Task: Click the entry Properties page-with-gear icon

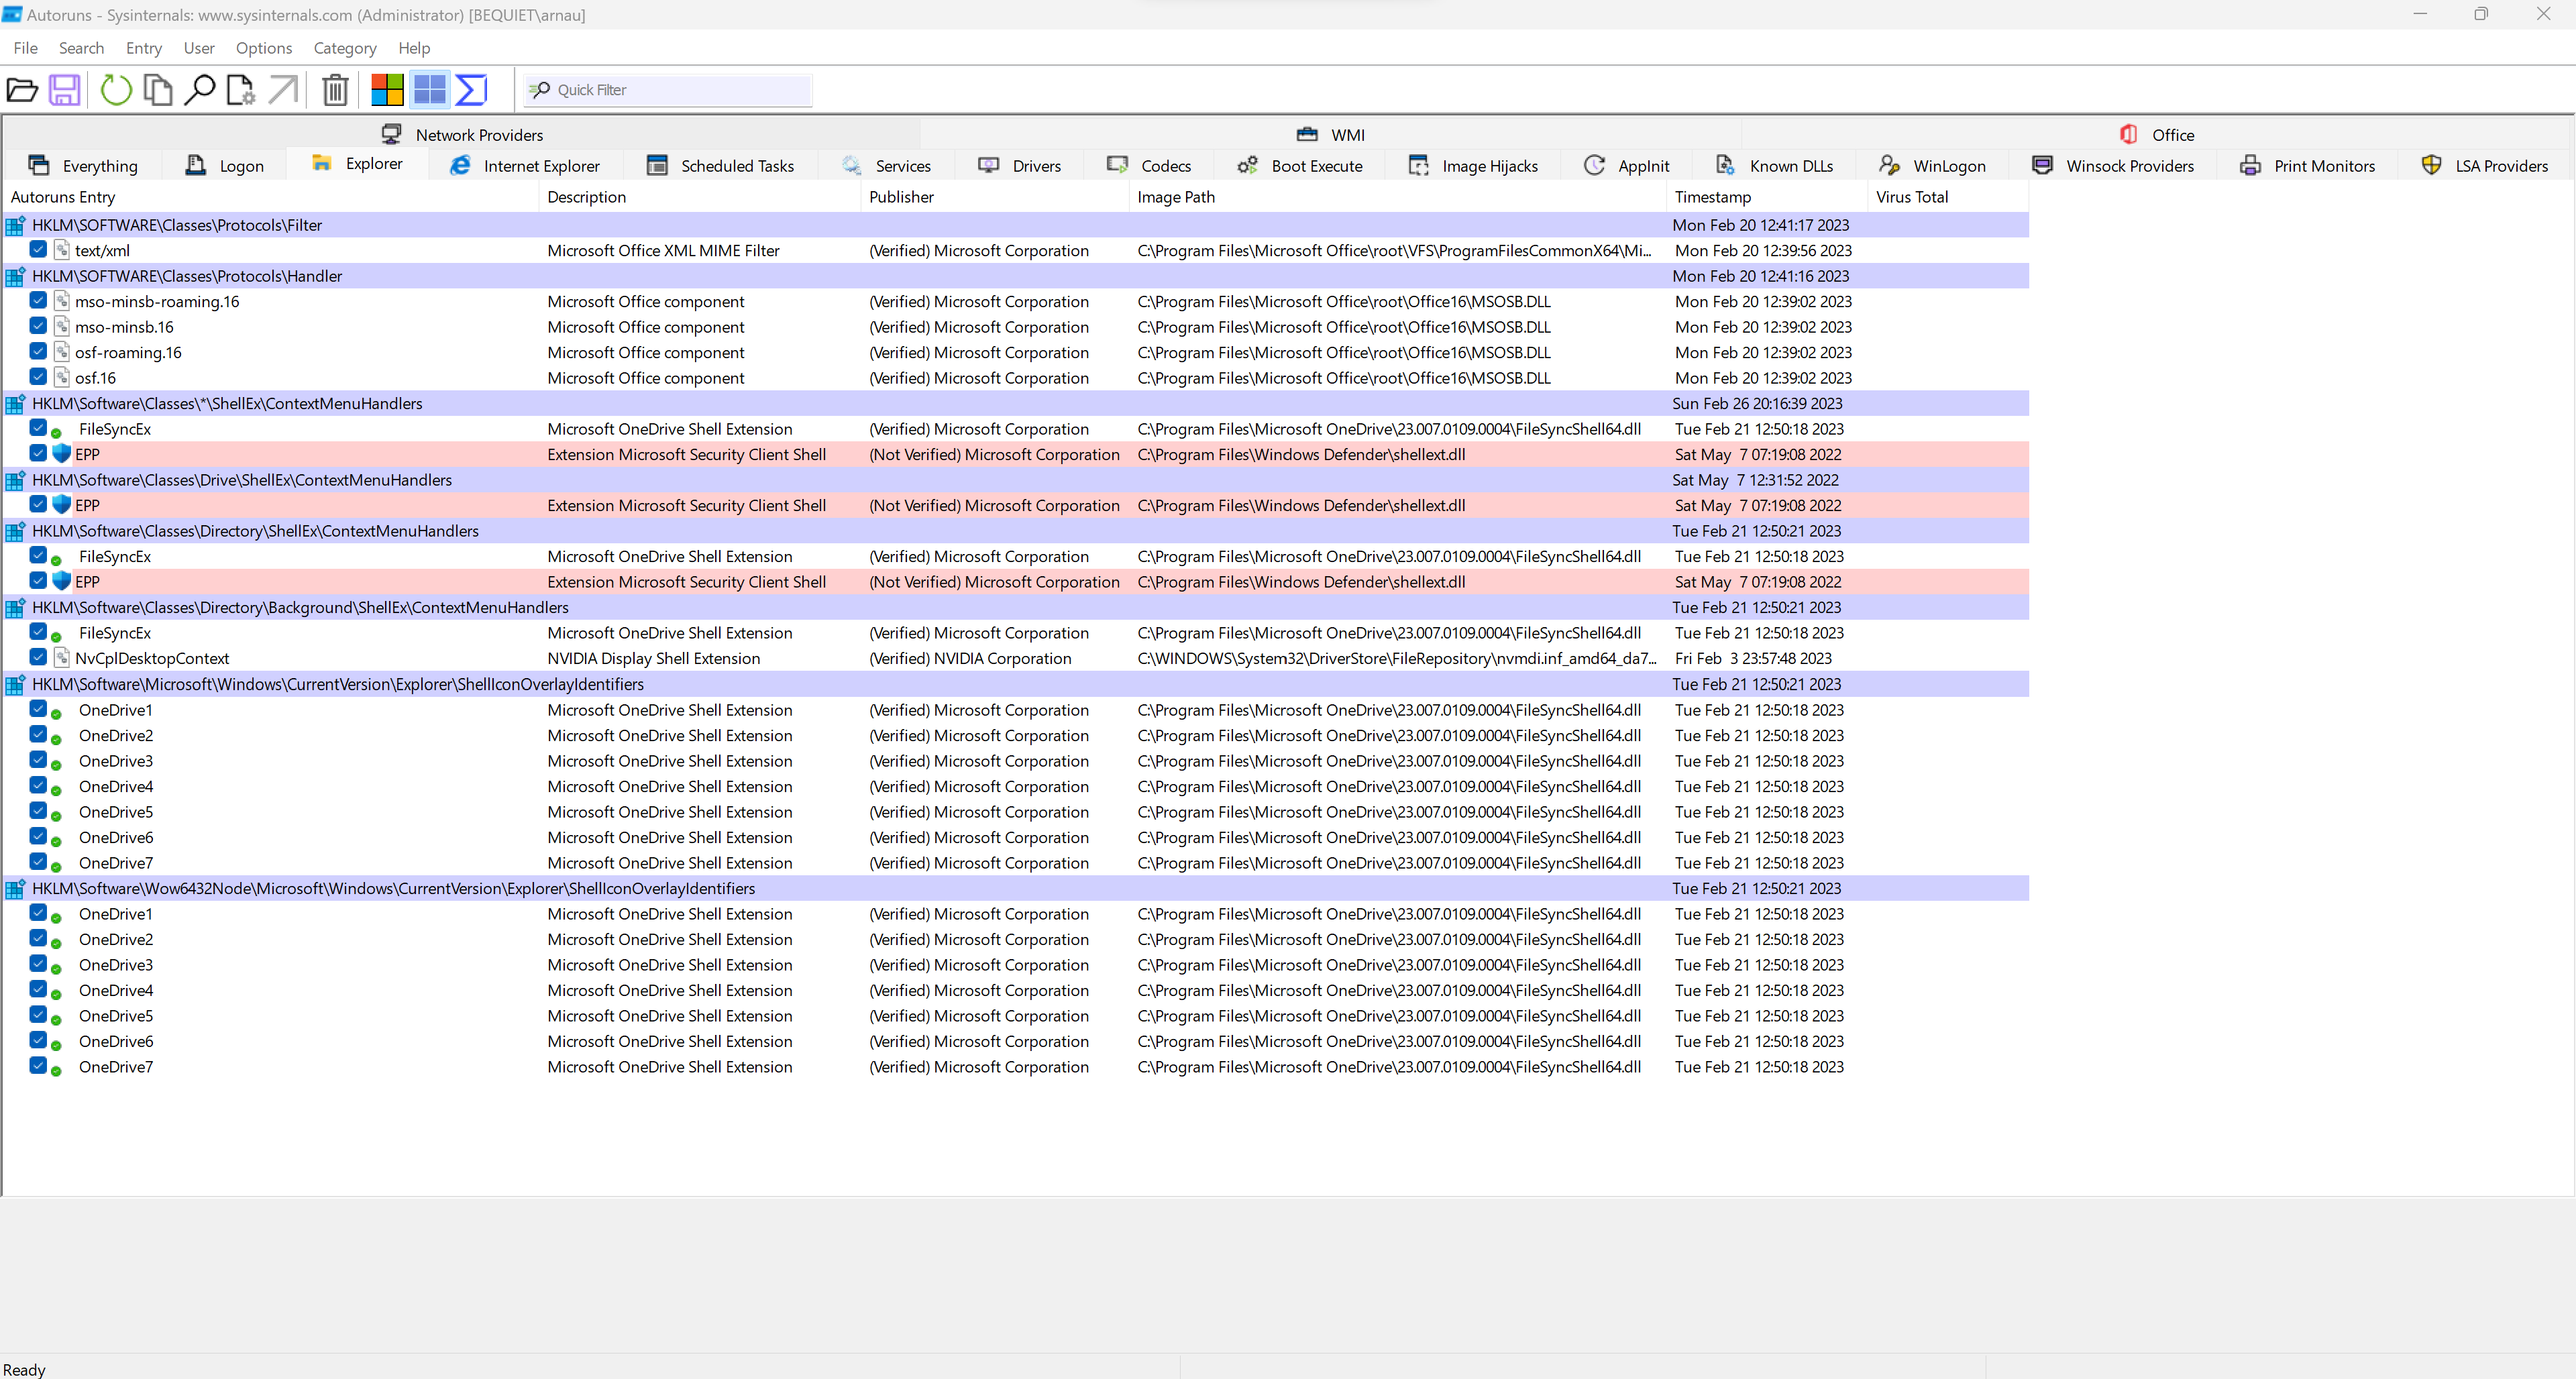Action: click(241, 90)
